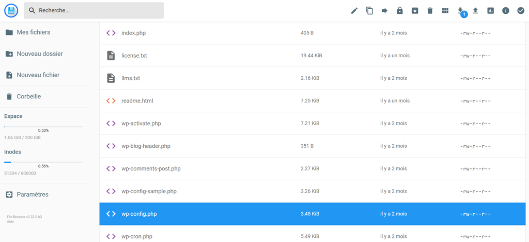Click the Aide help link
The image size is (529, 242).
(x=10, y=221)
